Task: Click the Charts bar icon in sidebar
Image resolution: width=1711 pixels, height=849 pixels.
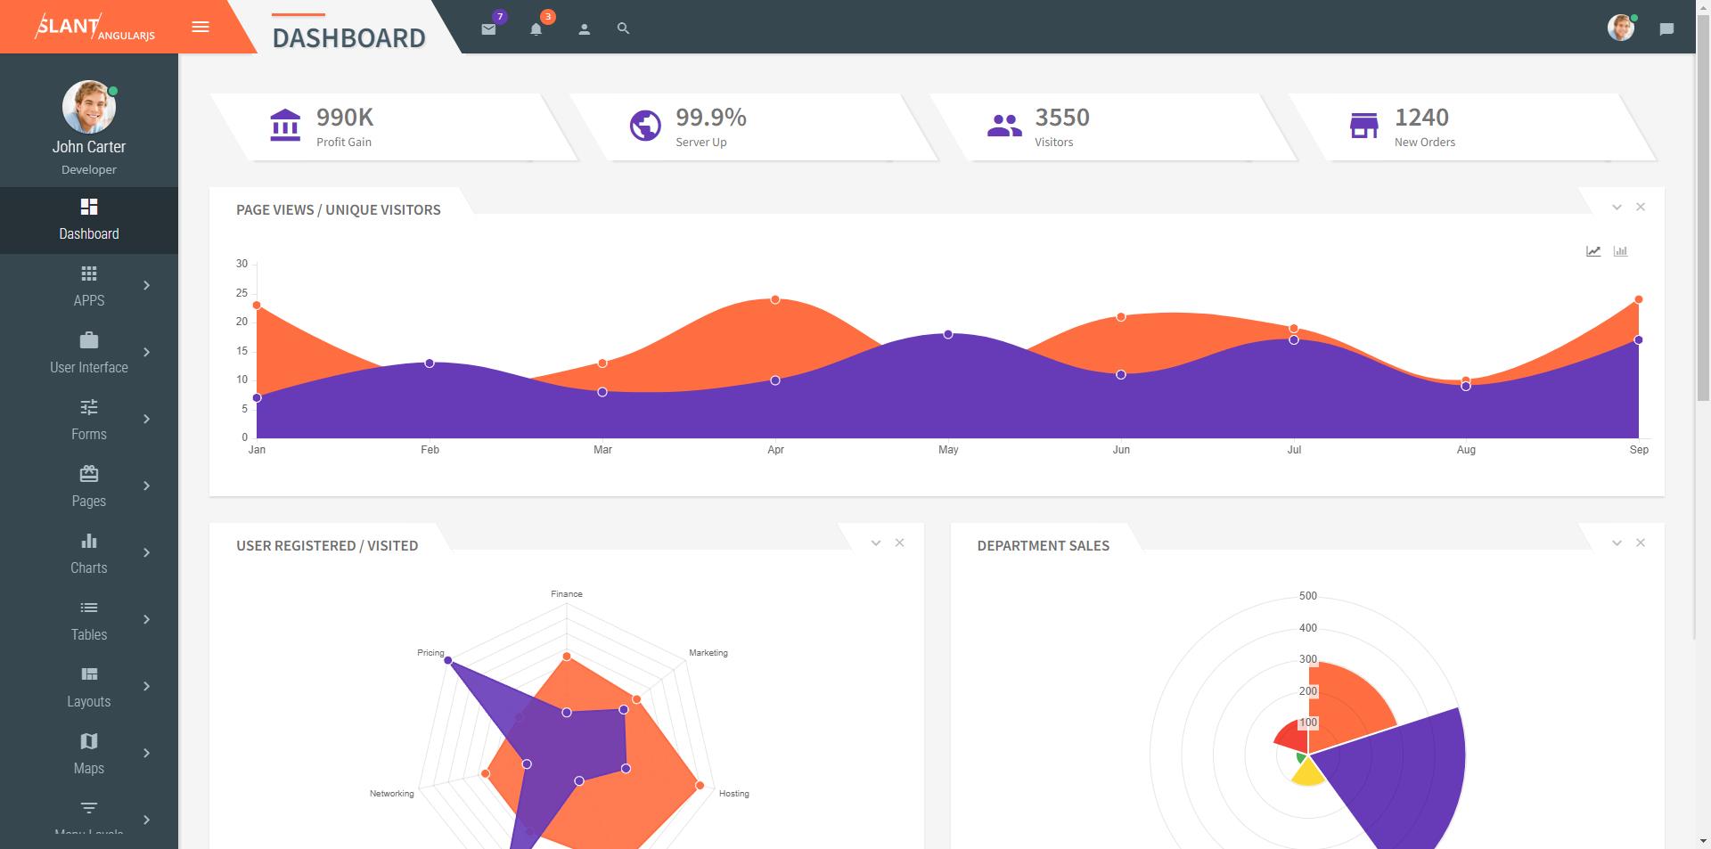Action: [89, 541]
